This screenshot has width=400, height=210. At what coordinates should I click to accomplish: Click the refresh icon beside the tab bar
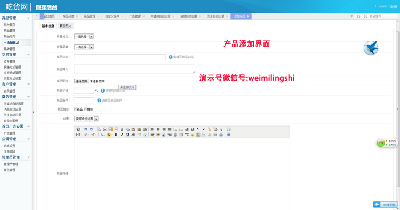coord(358,16)
